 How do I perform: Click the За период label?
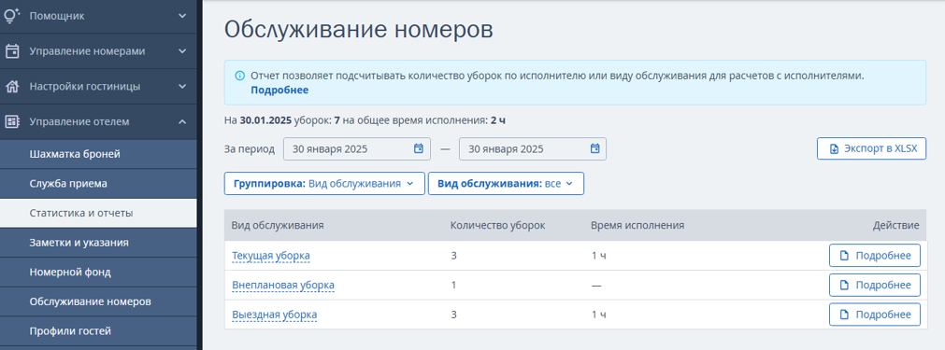(x=250, y=149)
